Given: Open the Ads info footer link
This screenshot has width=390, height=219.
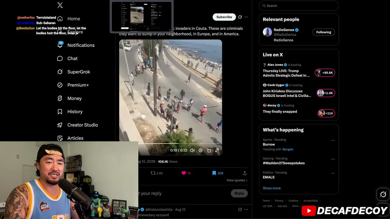Looking at the screenshot, I should (282, 206).
